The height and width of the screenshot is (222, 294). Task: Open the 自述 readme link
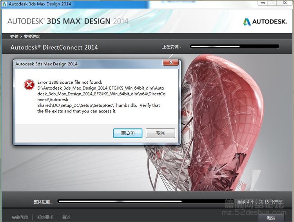point(66,217)
